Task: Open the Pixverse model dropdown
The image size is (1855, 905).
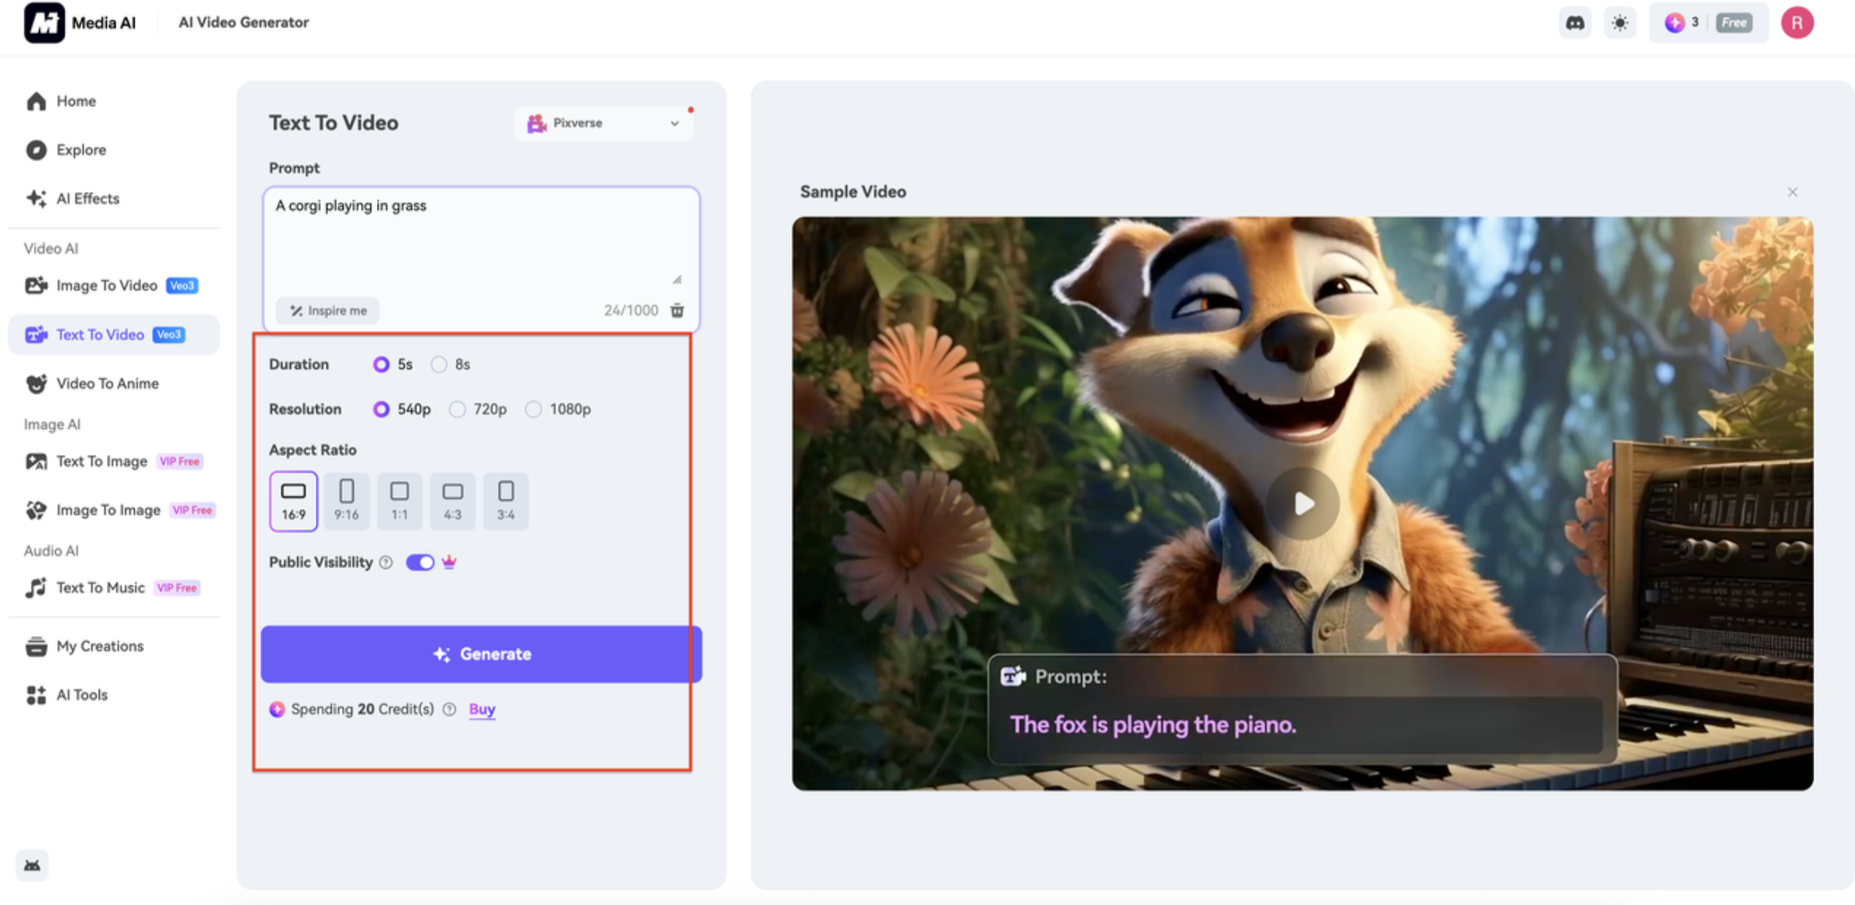Action: [x=603, y=123]
